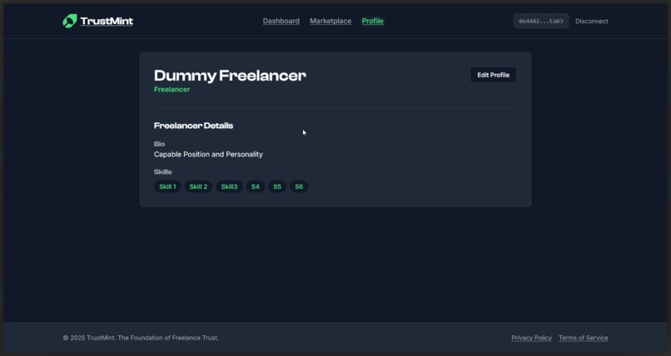This screenshot has width=671, height=356.
Task: Click the green Freelancer role label
Action: (x=172, y=89)
